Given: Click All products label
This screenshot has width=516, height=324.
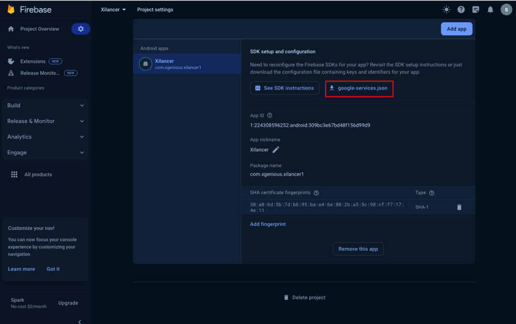Looking at the screenshot, I should point(38,175).
